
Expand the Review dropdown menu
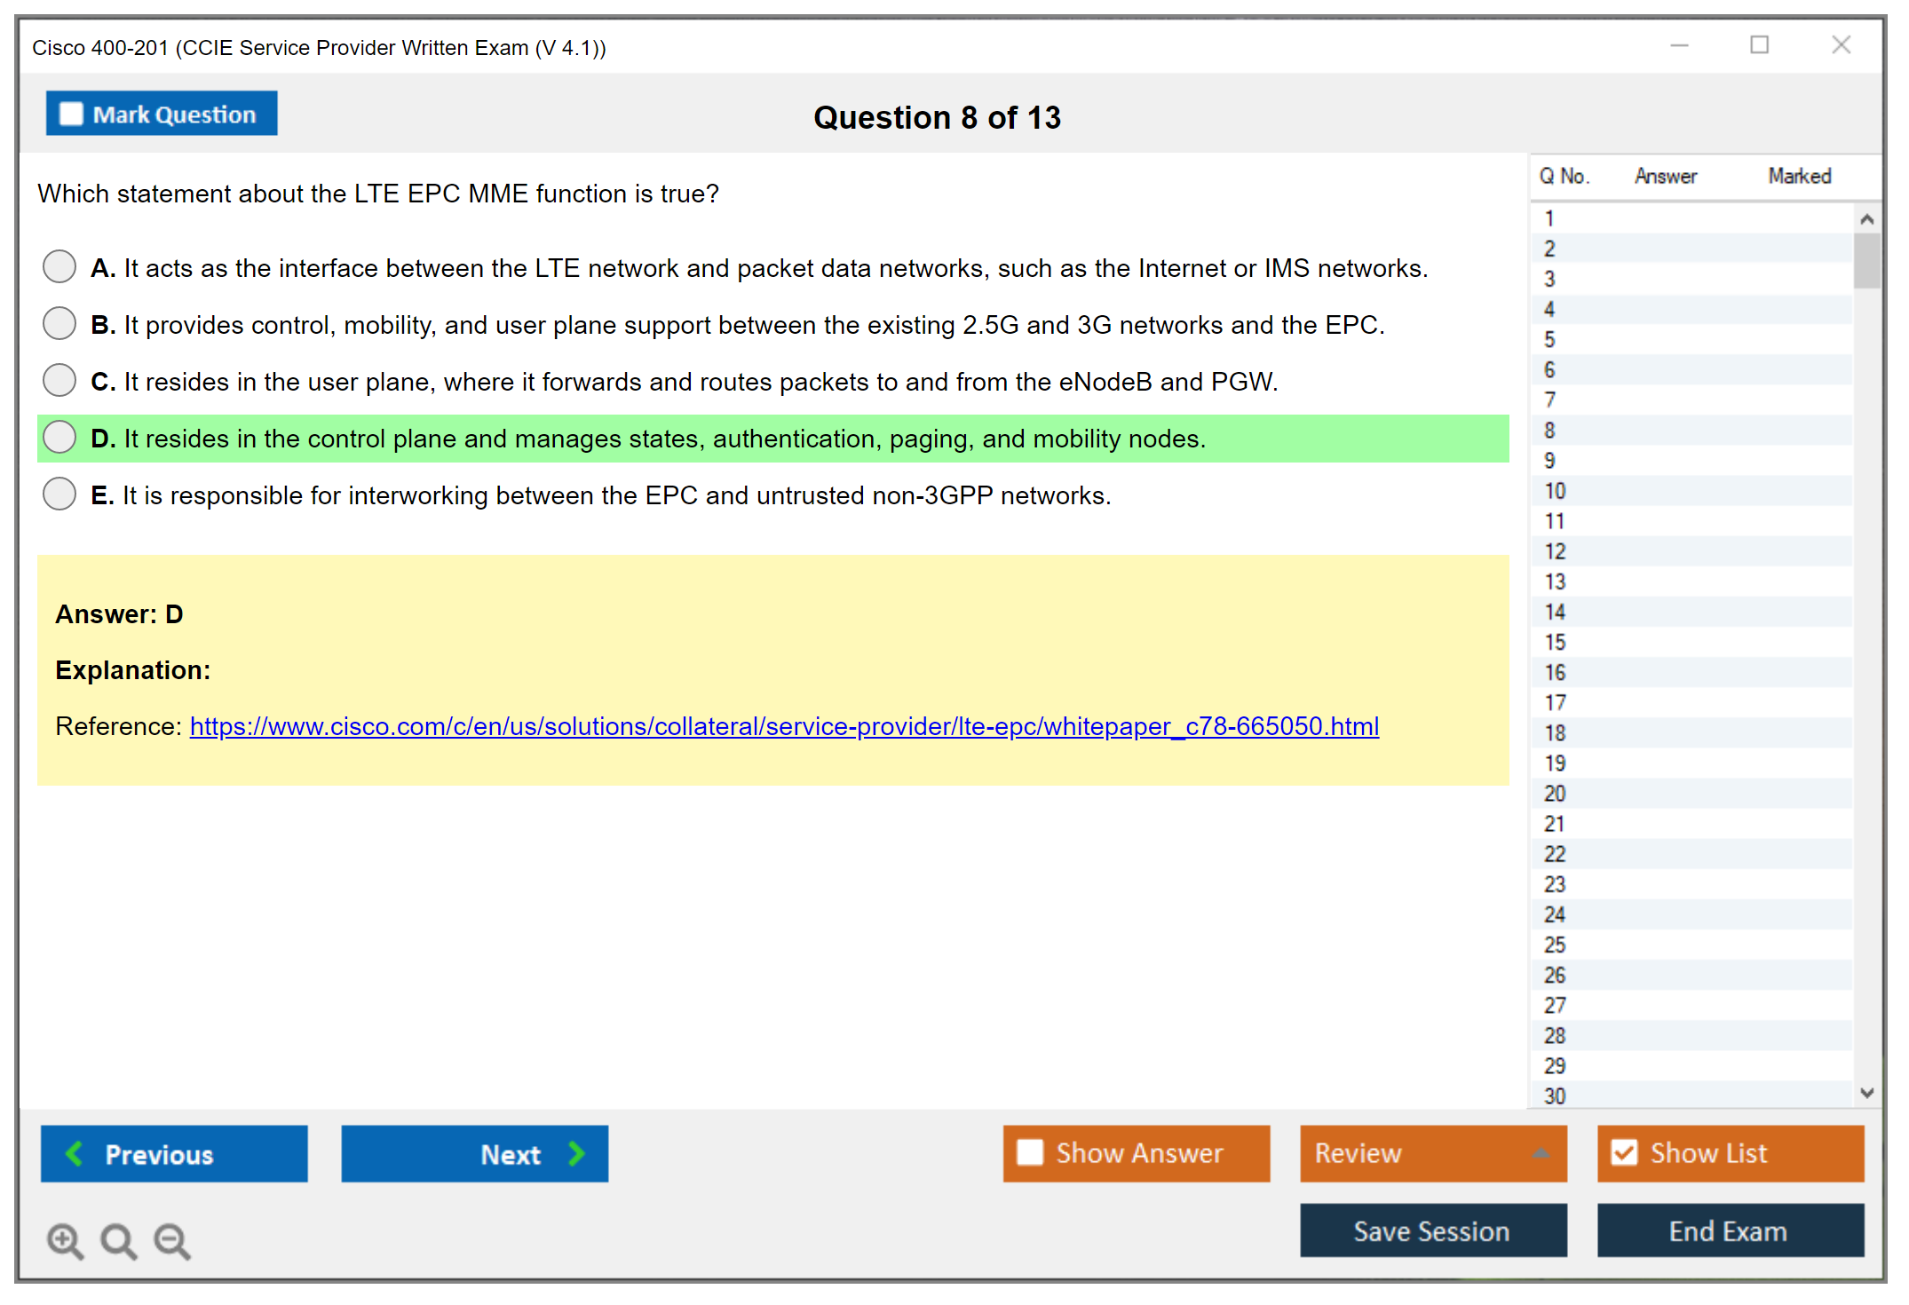[x=1541, y=1153]
